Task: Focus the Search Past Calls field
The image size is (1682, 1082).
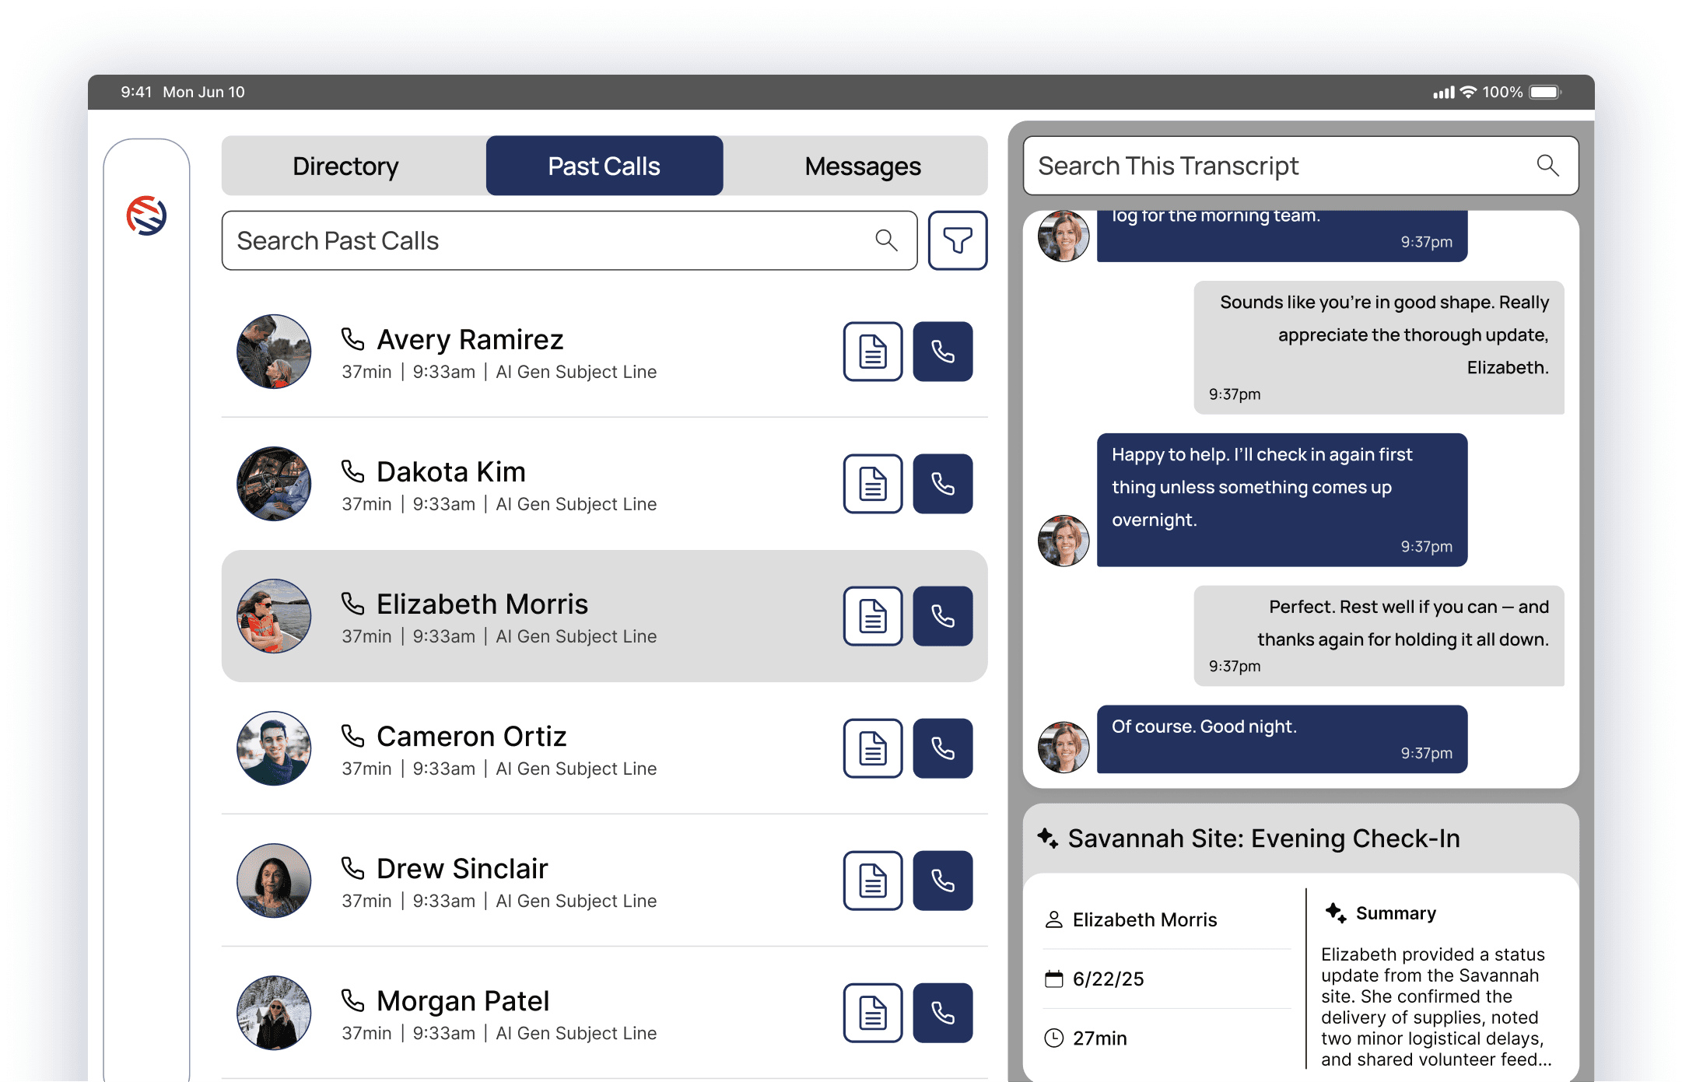Action: [x=545, y=240]
